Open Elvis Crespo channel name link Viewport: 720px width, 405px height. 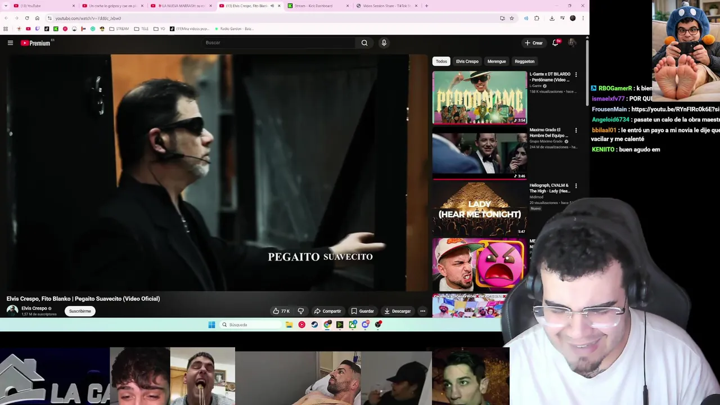pos(34,308)
